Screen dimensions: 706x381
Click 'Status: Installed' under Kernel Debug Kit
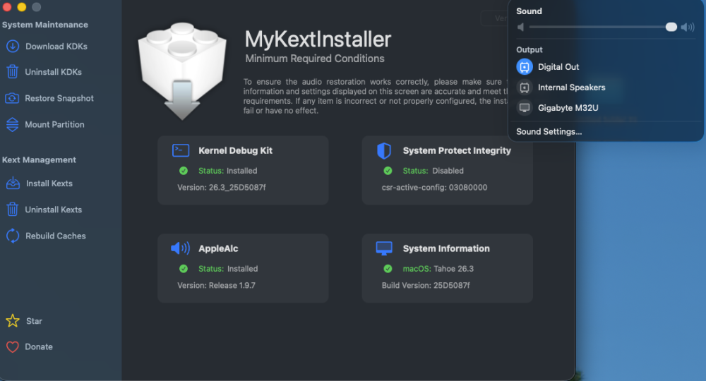(x=228, y=171)
